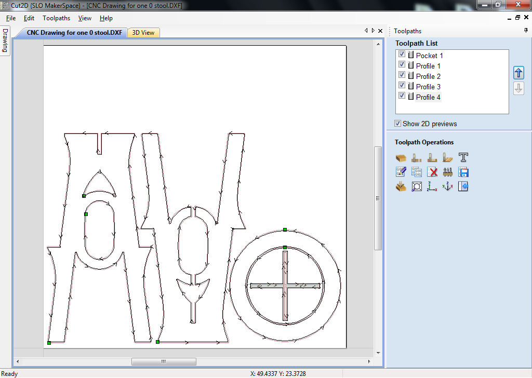532x378 pixels.
Task: Click the vertical scrollbar thumb
Action: (x=378, y=198)
